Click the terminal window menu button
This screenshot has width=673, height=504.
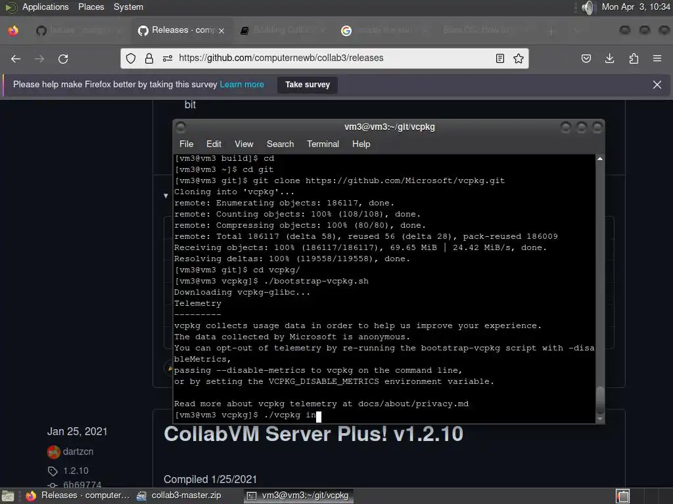(181, 127)
